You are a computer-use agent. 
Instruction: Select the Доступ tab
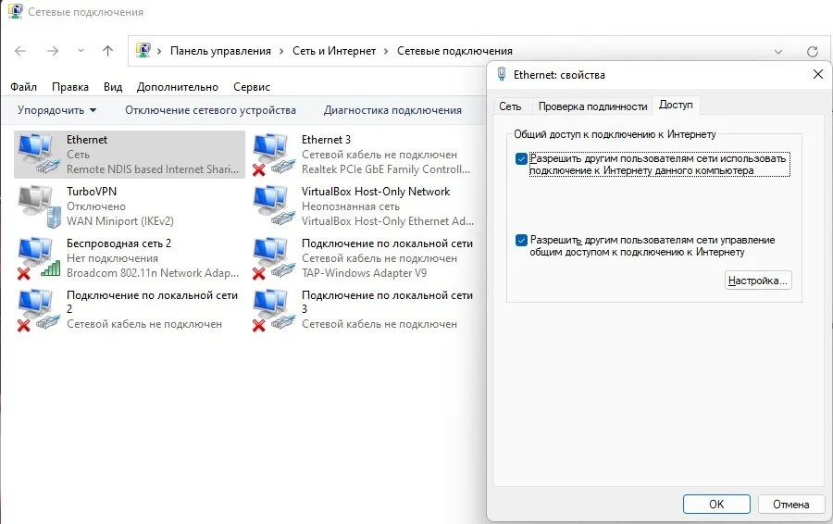click(x=676, y=105)
